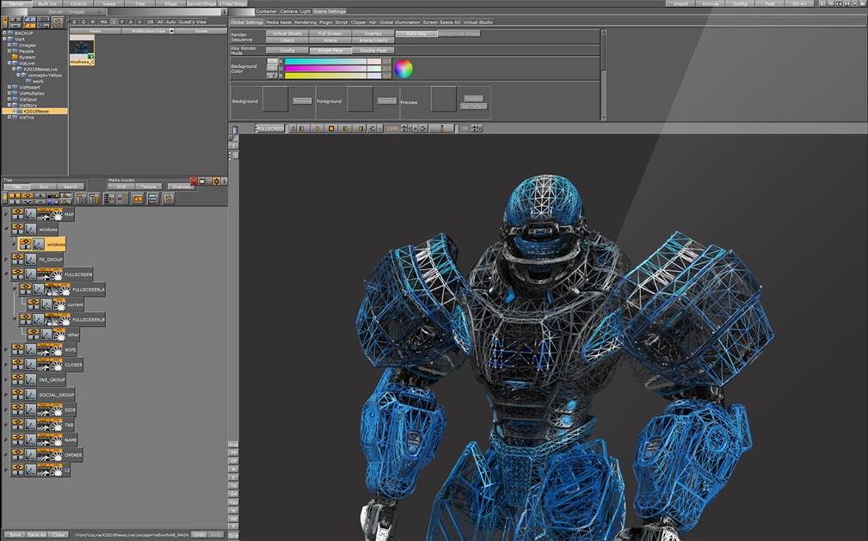This screenshot has width=868, height=541.
Task: Select the K2018News folder in server tree
Action: pyautogui.click(x=37, y=111)
